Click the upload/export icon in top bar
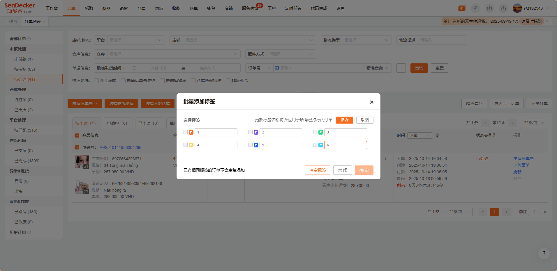Viewport: 557px width, 271px height. [x=503, y=8]
